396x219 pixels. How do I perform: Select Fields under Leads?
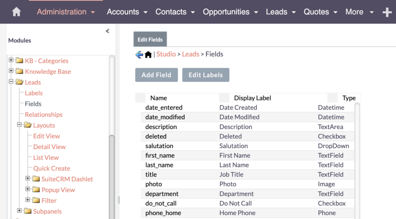click(x=33, y=104)
